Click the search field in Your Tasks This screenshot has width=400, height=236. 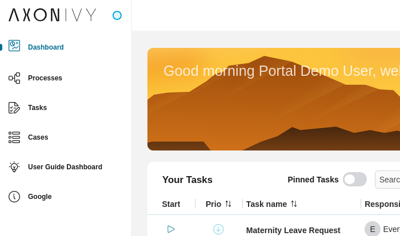click(389, 180)
